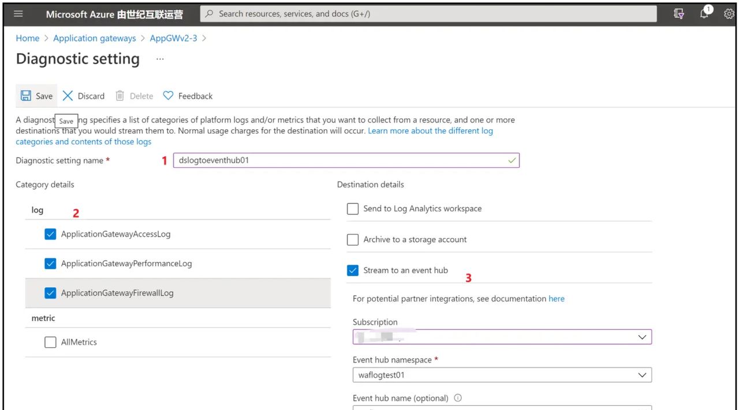Navigate using the Home breadcrumb
Screen dimensions: 739x410
[27, 38]
